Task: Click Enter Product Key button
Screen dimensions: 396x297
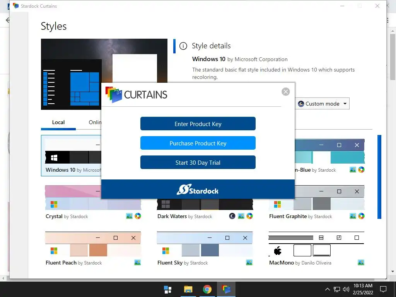Action: coord(198,124)
